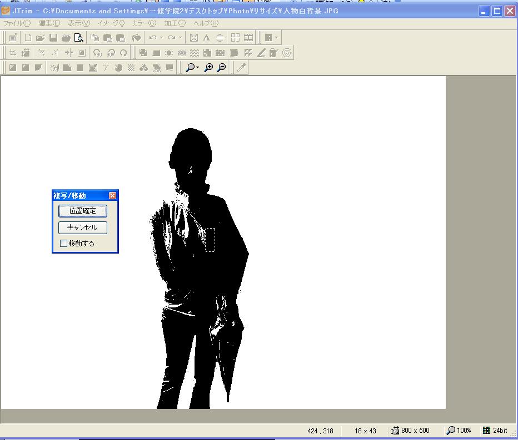This screenshot has width=518, height=440.
Task: Expand the undo history dropdown arrow
Action: tap(161, 38)
